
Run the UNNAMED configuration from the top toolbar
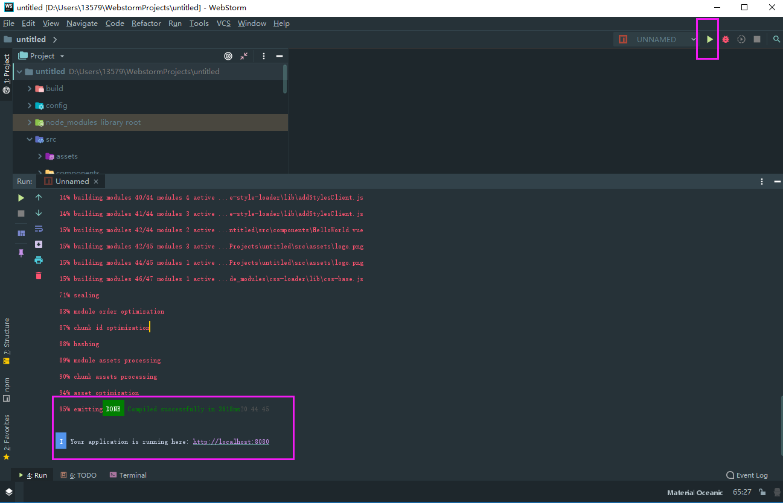click(710, 39)
